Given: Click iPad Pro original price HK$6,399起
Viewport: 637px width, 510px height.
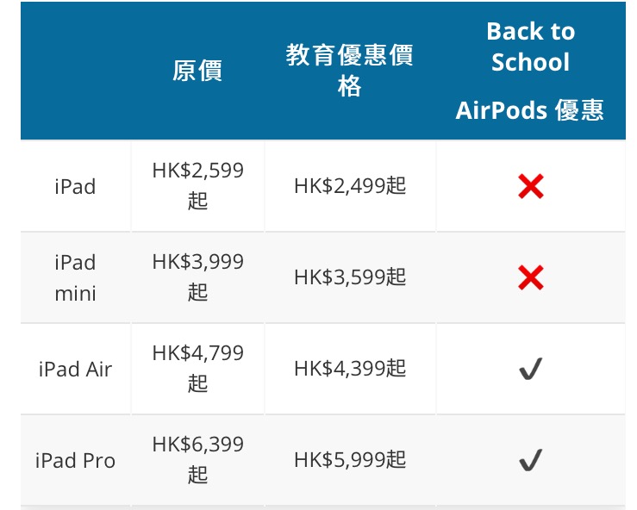Looking at the screenshot, I should click(198, 460).
